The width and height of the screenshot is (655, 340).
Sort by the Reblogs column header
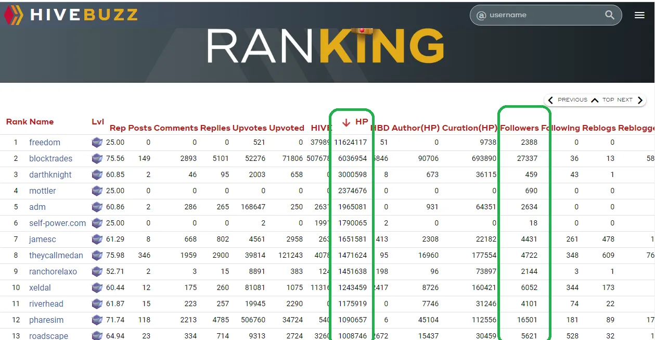click(599, 128)
